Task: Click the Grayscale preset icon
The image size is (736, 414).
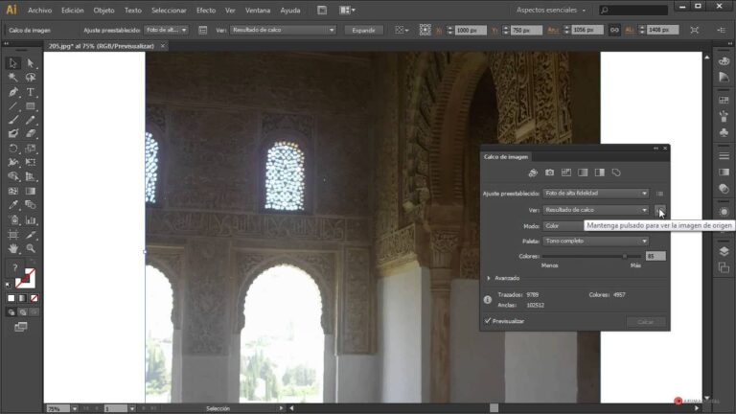Action: (583, 172)
